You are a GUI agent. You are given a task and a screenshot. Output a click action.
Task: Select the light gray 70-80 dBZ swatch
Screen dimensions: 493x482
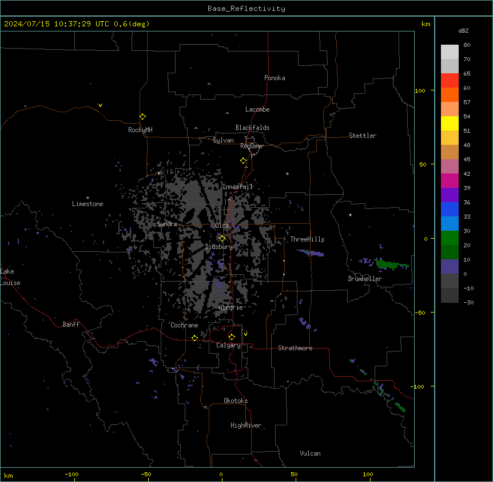450,52
